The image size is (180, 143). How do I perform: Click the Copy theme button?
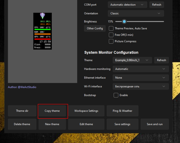(x=52, y=111)
